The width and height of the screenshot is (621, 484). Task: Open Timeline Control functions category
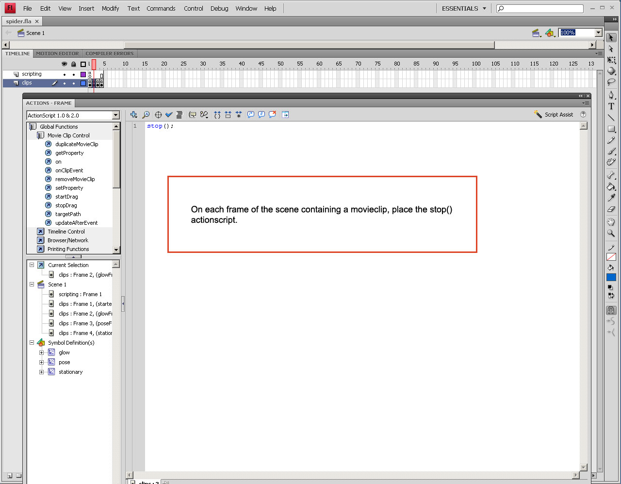point(66,232)
